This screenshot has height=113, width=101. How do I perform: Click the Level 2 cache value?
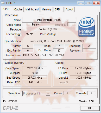[x=83, y=78]
